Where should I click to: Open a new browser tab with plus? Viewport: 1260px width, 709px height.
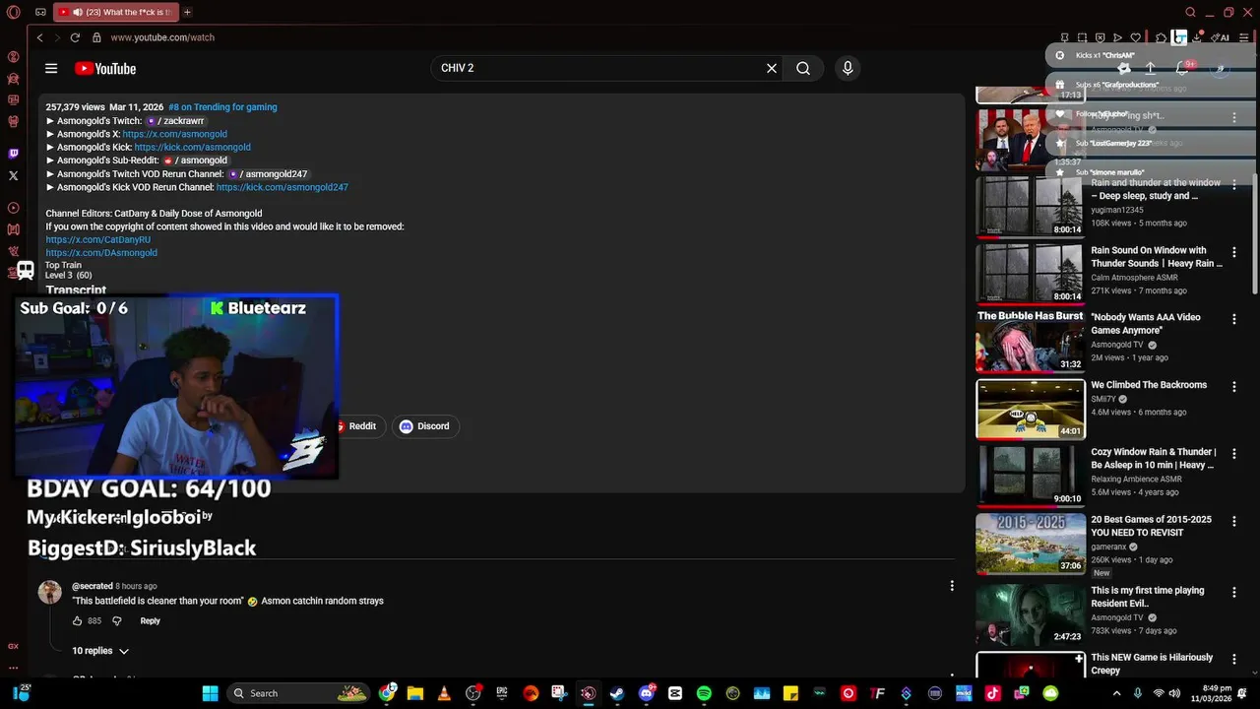pyautogui.click(x=187, y=12)
